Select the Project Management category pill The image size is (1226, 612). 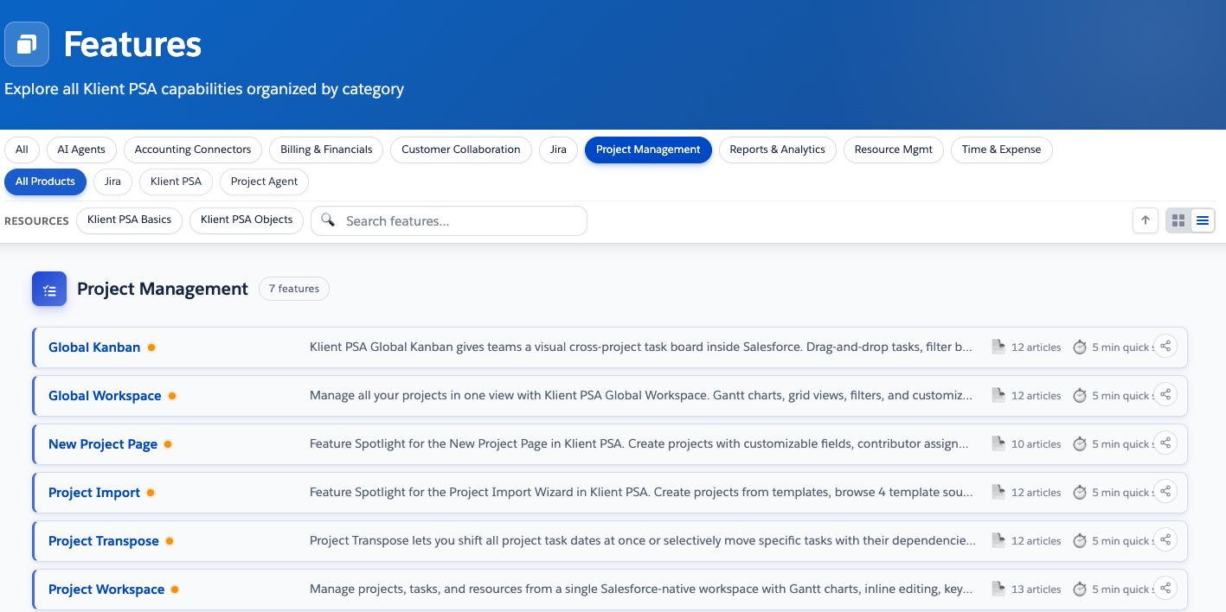click(x=648, y=150)
